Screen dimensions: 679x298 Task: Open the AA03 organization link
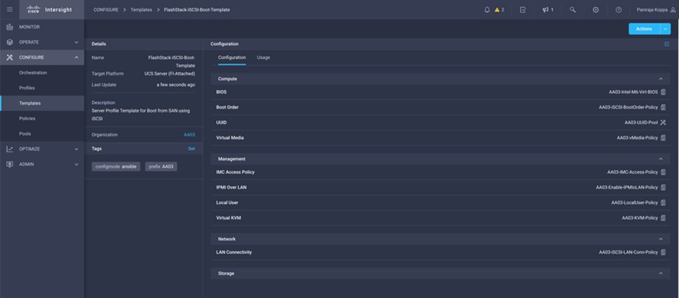pyautogui.click(x=189, y=135)
